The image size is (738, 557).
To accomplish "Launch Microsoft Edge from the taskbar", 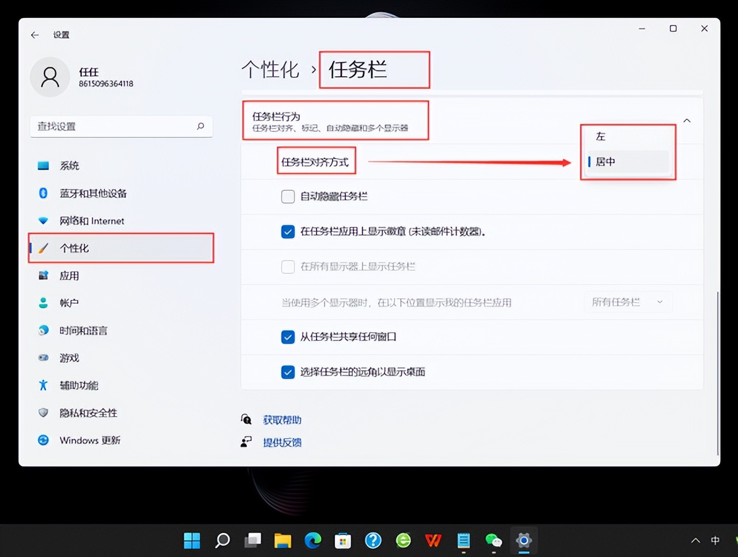I will (x=312, y=540).
